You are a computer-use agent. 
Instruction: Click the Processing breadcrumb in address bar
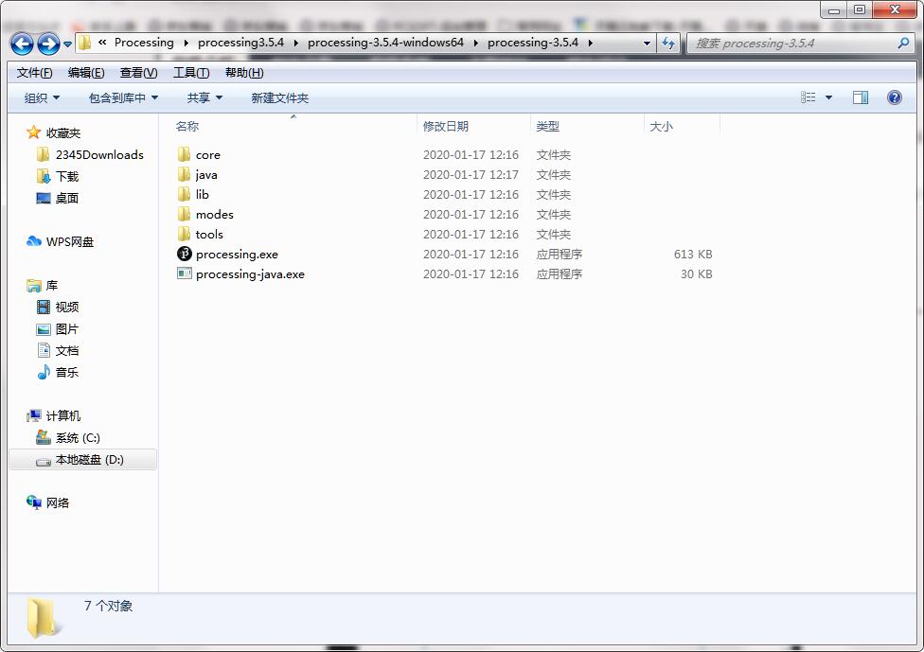(144, 43)
